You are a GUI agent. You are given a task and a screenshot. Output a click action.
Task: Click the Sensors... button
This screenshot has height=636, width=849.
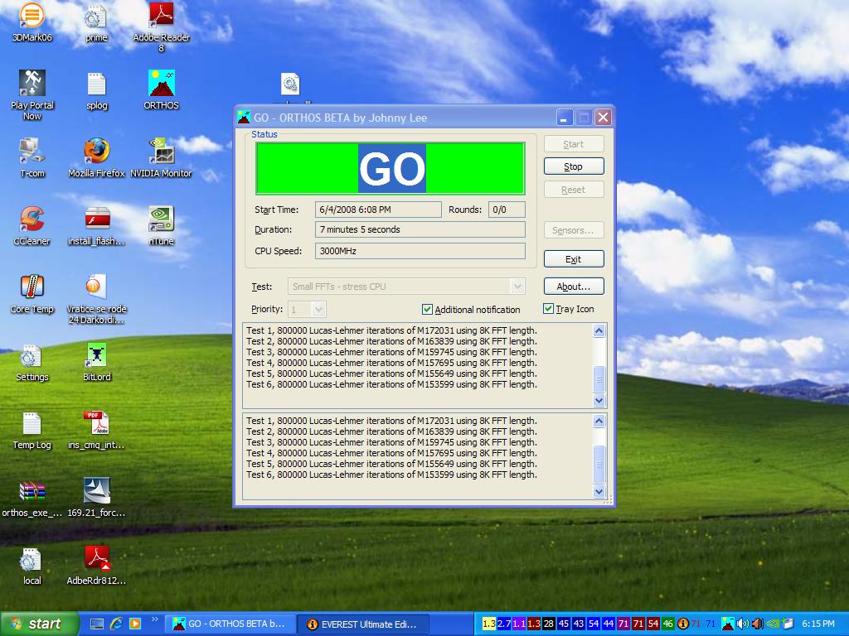pyautogui.click(x=574, y=230)
